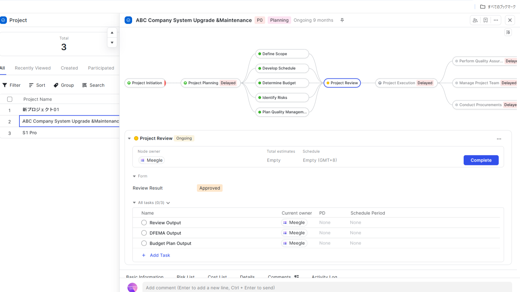Click the Filter funnel icon

click(5, 85)
